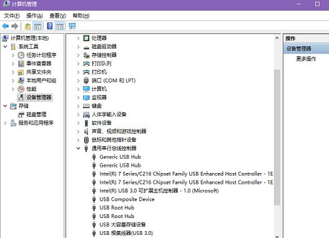Select Intel(R) USB 3.0 可扩展主机控制器 entry
This screenshot has height=238, width=329.
click(159, 191)
